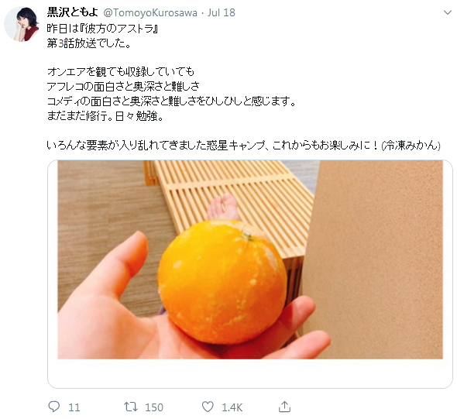Open the attached orange photo

coord(250,259)
